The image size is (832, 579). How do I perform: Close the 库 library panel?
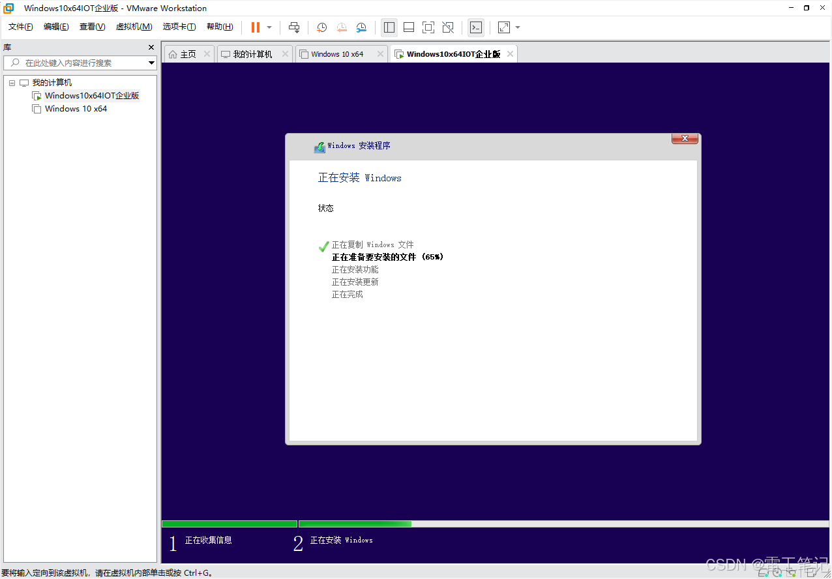tap(151, 48)
